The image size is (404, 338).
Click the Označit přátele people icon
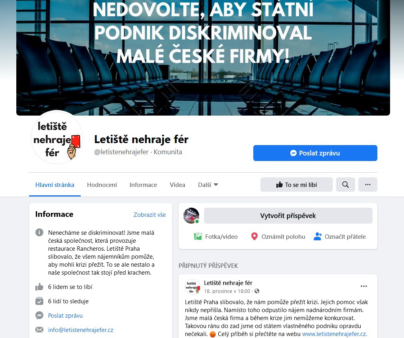point(317,236)
